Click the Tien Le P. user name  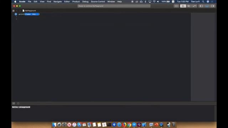196,1
